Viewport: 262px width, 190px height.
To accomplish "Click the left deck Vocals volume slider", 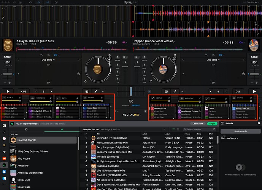I will tap(11, 101).
